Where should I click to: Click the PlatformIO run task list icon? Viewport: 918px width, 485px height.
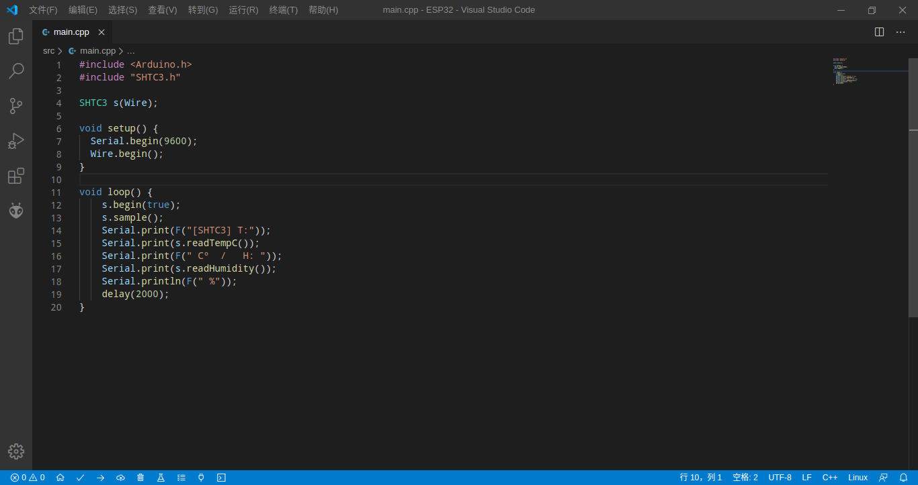tap(181, 478)
